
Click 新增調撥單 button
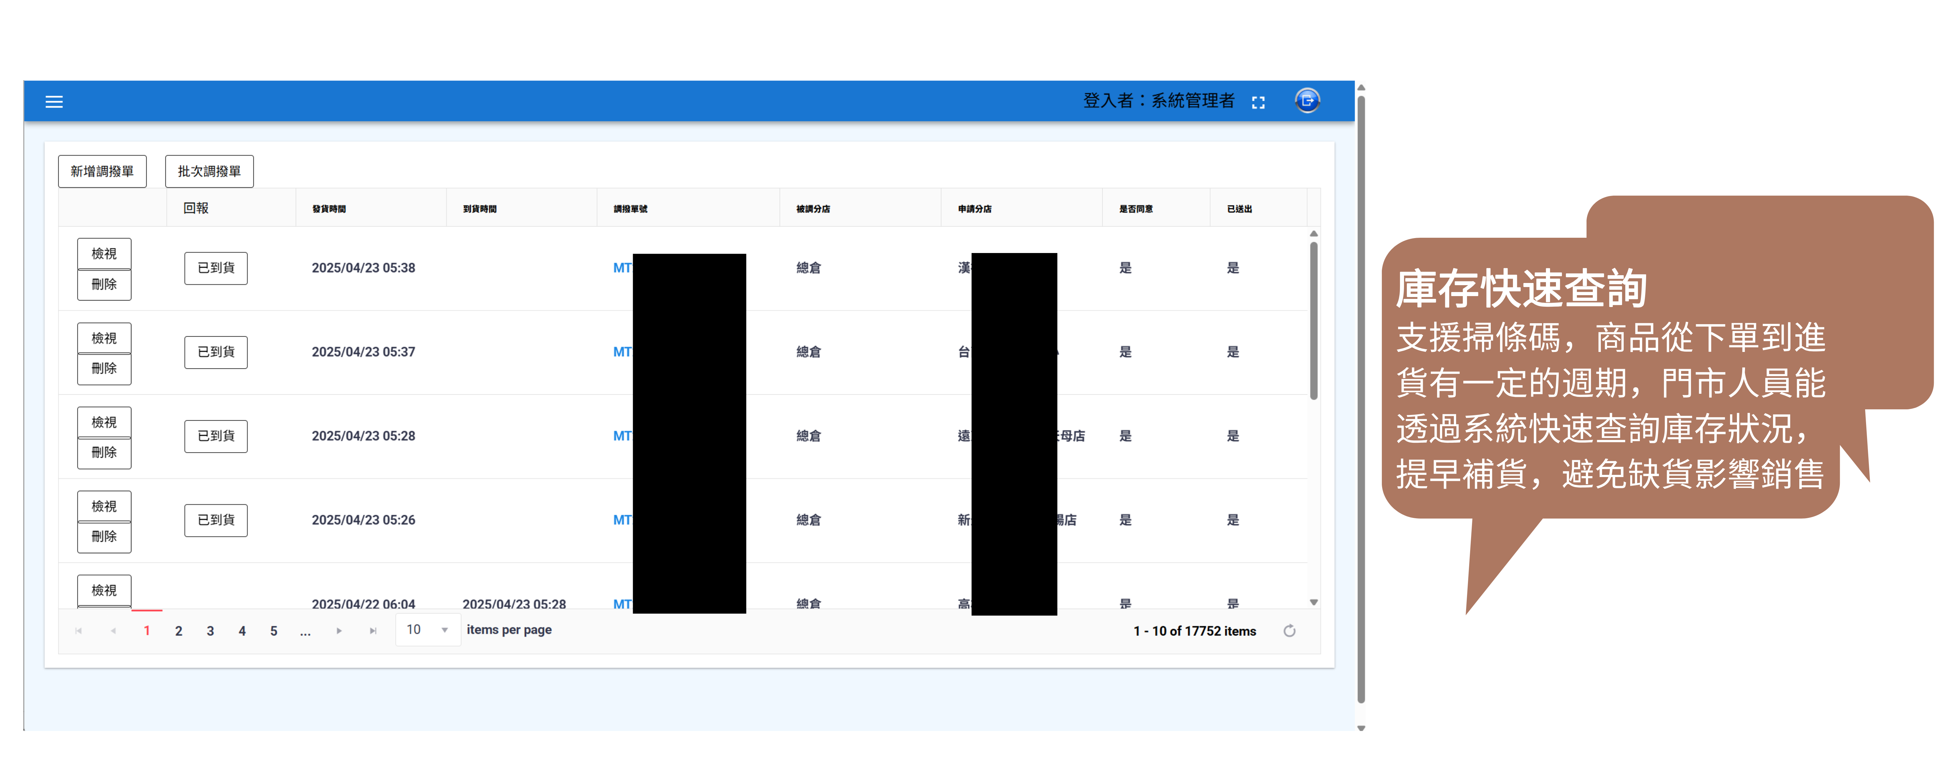coord(102,171)
